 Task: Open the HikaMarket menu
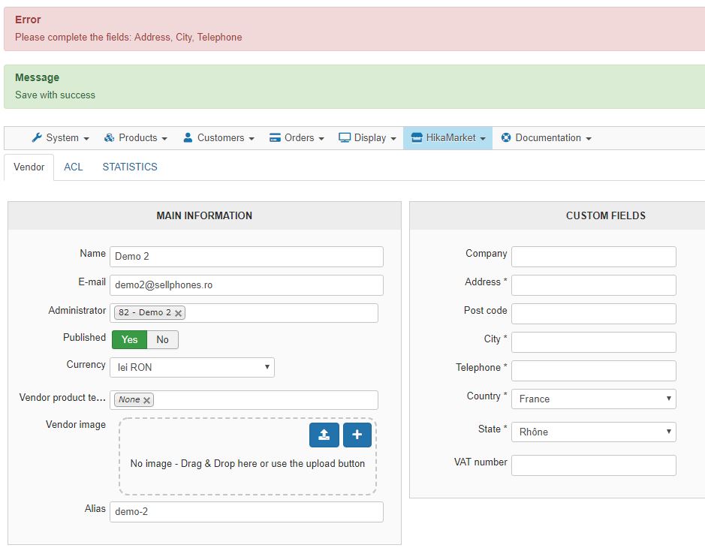(447, 137)
